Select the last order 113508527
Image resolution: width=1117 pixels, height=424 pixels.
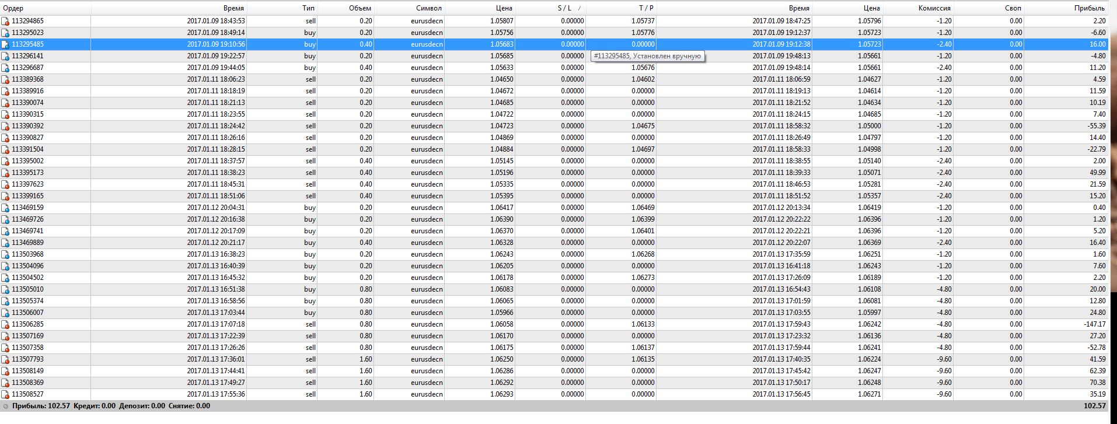pos(27,394)
